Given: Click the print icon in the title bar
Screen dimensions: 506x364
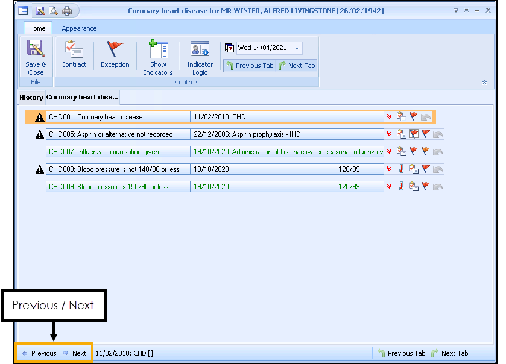Looking at the screenshot, I should (x=67, y=11).
